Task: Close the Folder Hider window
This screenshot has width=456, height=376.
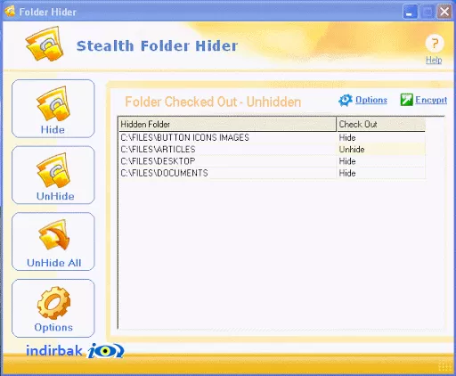Action: (444, 12)
